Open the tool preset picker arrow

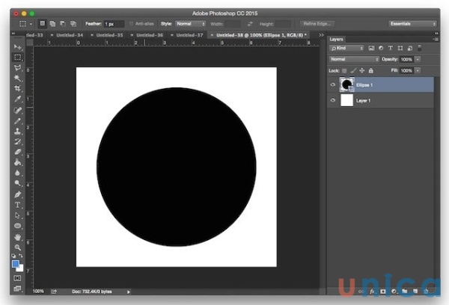[x=31, y=24]
